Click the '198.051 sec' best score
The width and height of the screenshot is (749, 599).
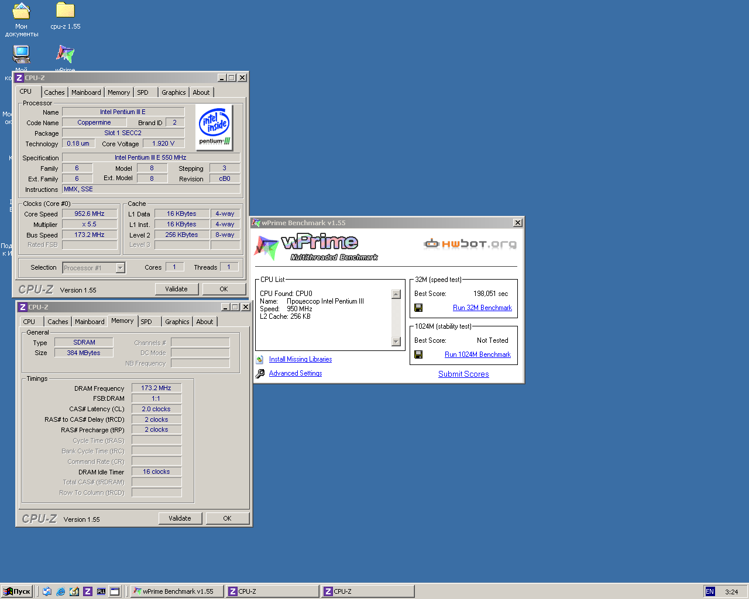[491, 294]
